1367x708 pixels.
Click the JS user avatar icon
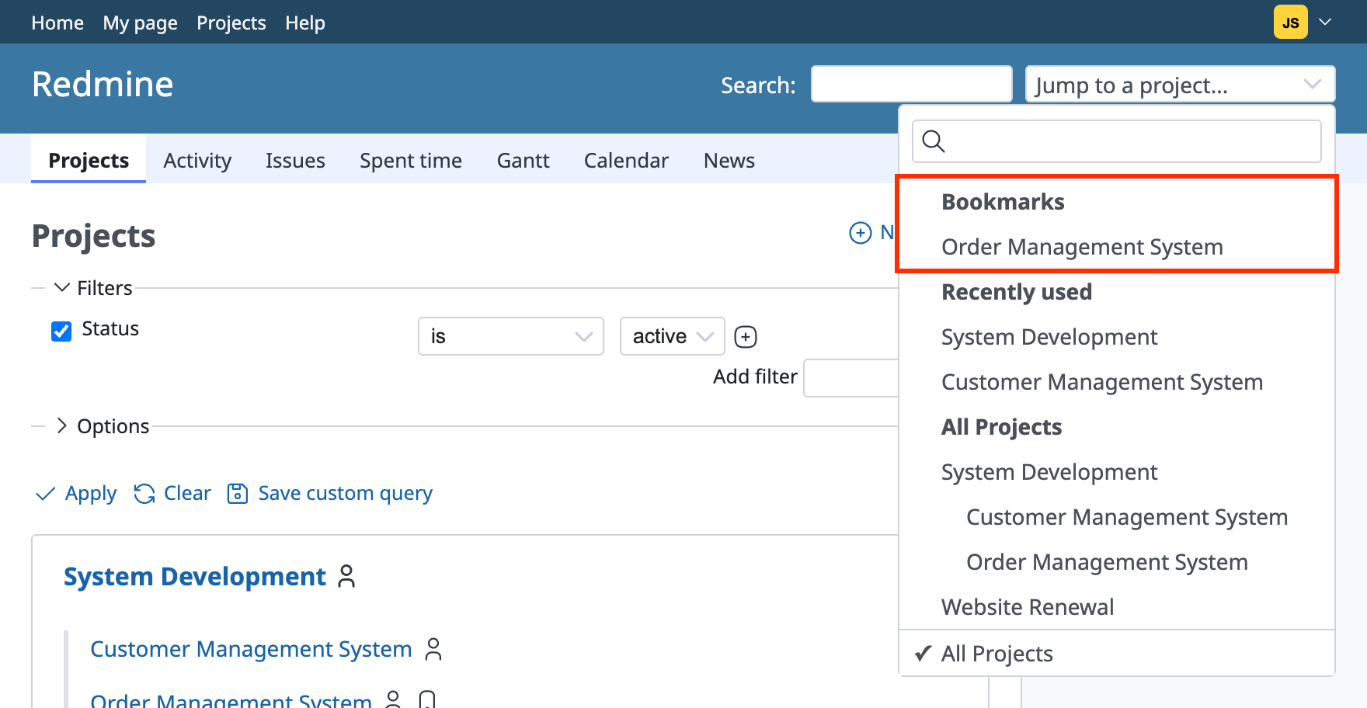[x=1290, y=23]
